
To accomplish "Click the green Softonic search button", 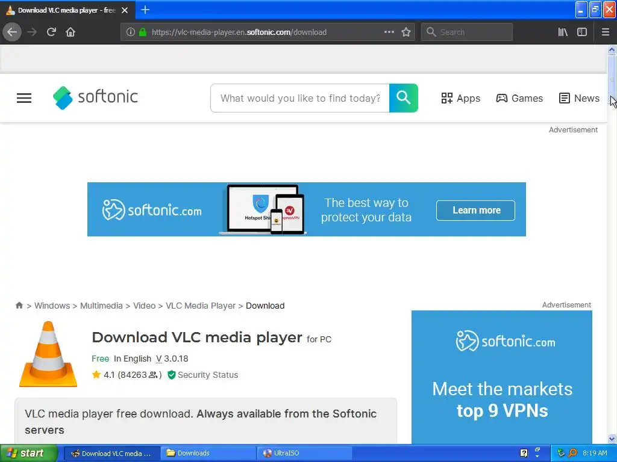I will pyautogui.click(x=403, y=98).
